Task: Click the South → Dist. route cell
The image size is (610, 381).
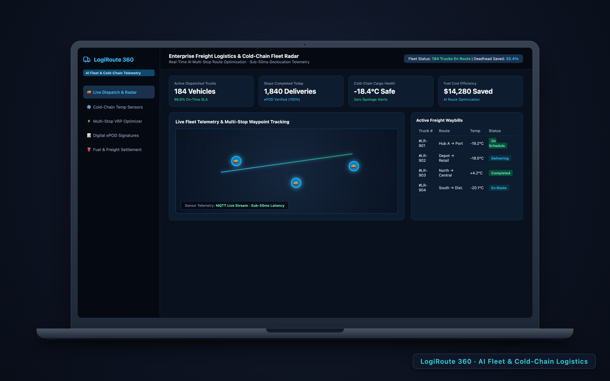Action: pos(451,188)
